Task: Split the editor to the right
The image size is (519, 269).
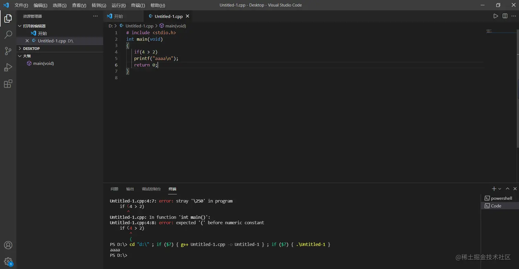Action: 505,16
